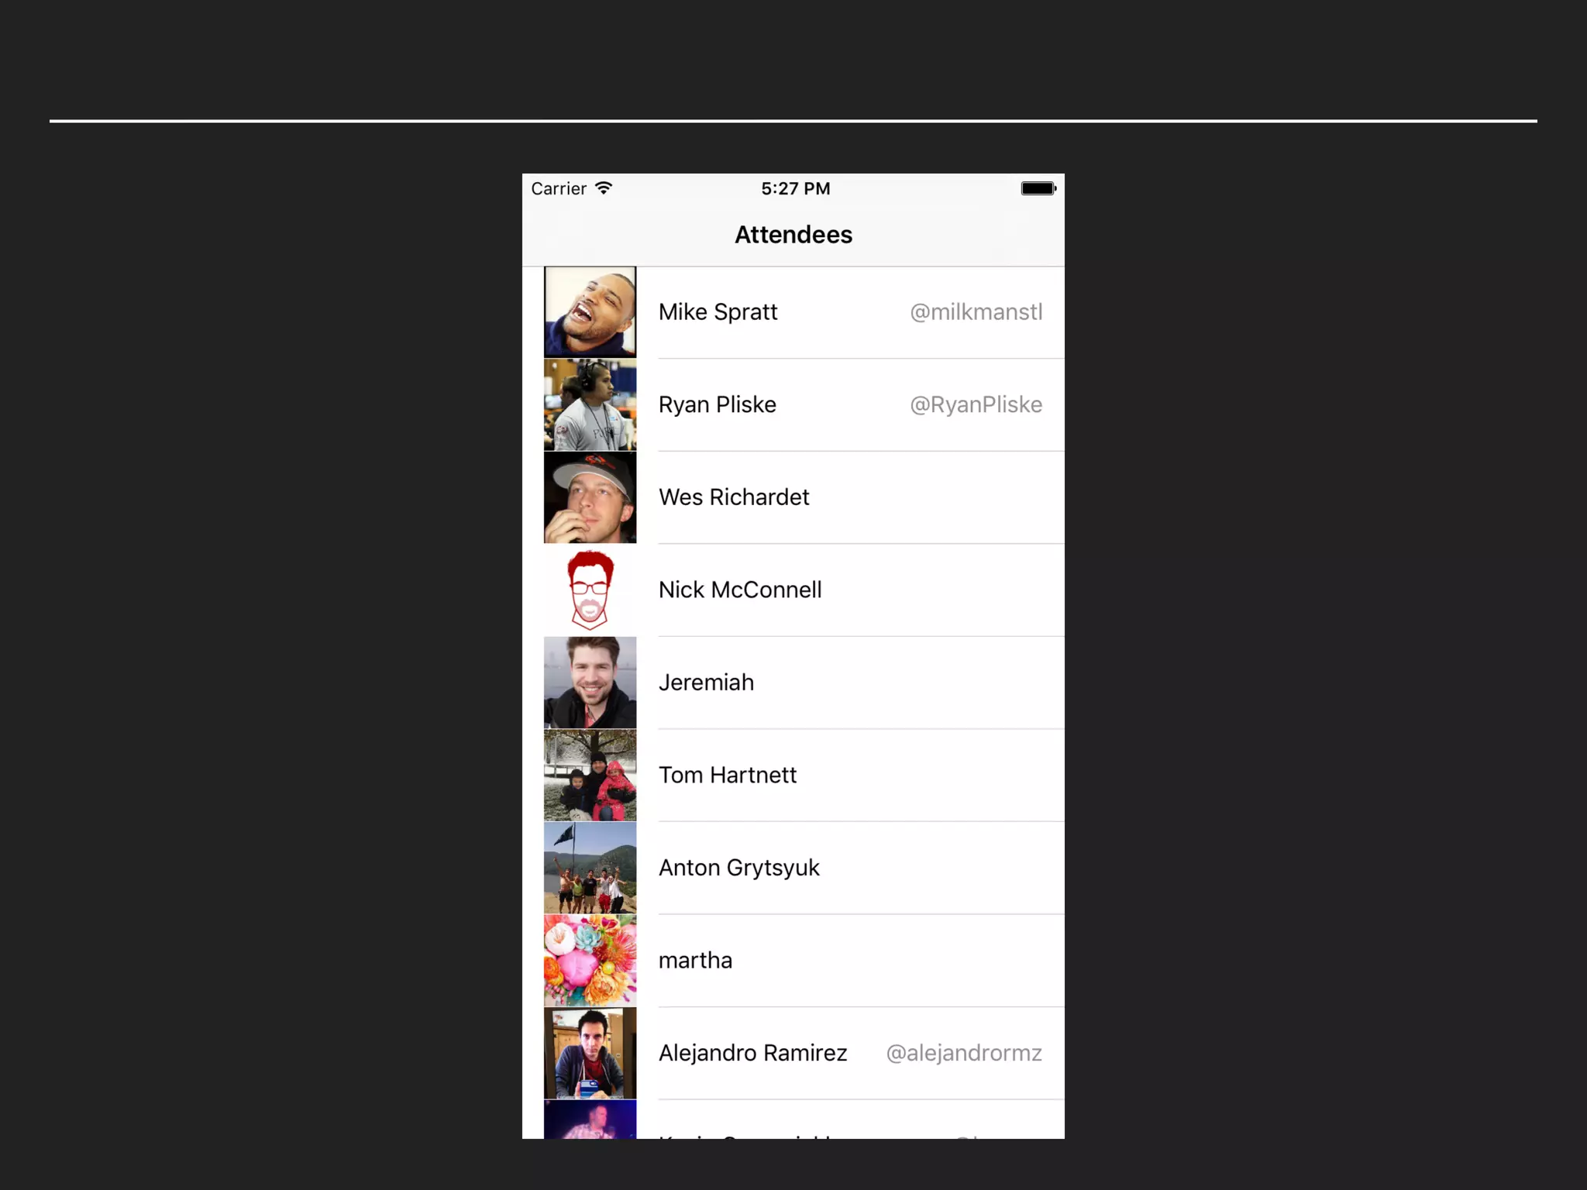Select the Jeremiah attendee name
The width and height of the screenshot is (1587, 1190).
coord(706,683)
